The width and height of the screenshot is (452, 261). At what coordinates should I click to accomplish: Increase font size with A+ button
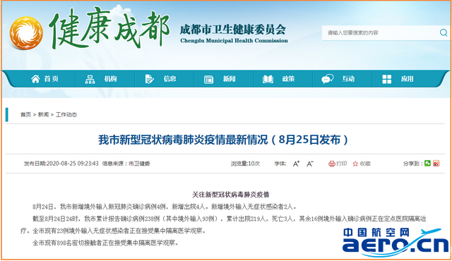tap(297, 164)
